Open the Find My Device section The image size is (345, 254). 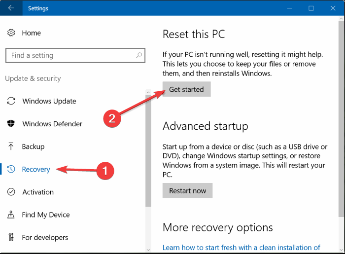(46, 215)
